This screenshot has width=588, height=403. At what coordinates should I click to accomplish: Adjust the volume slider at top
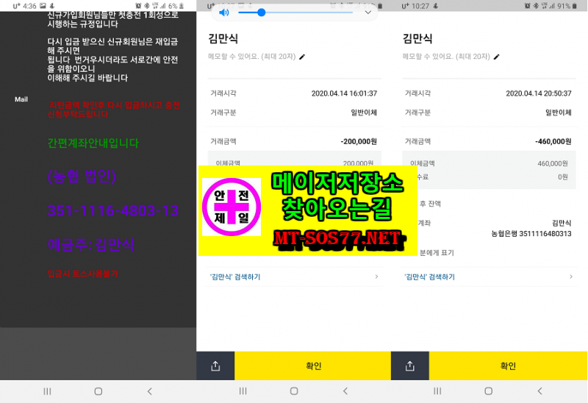pos(295,13)
